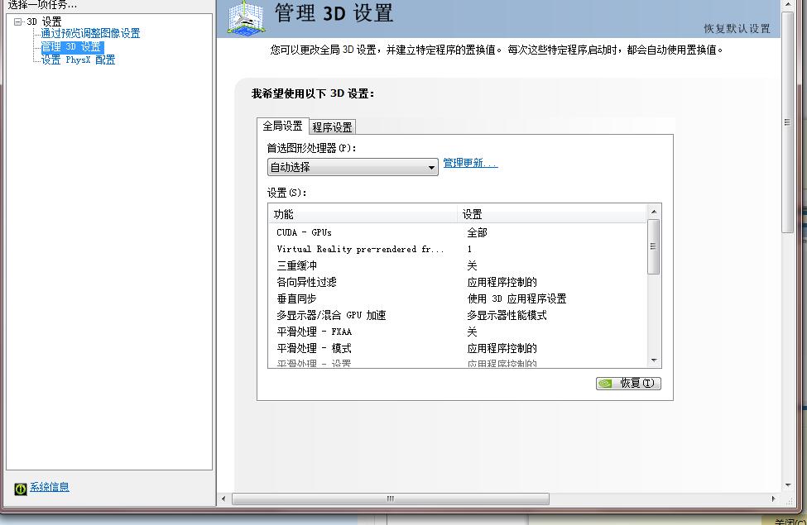Open the 首选图形处理器 dropdown

click(x=353, y=167)
